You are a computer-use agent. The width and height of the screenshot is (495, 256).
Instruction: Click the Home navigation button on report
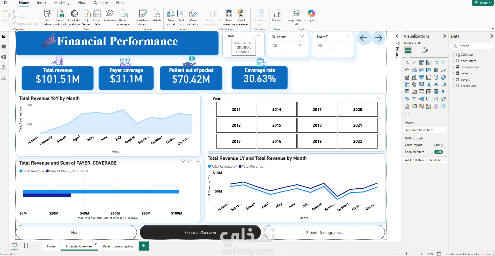tap(76, 232)
